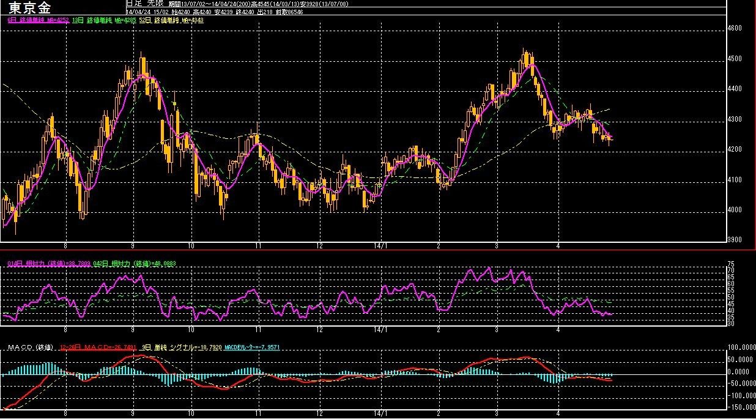Click the 14/1 label under MACD panel
Viewport: 756px width, 419px height.
[380, 412]
